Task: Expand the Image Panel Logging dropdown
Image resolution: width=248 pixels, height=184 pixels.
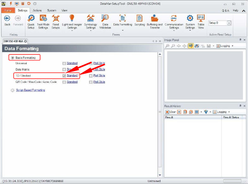Action: (232, 46)
